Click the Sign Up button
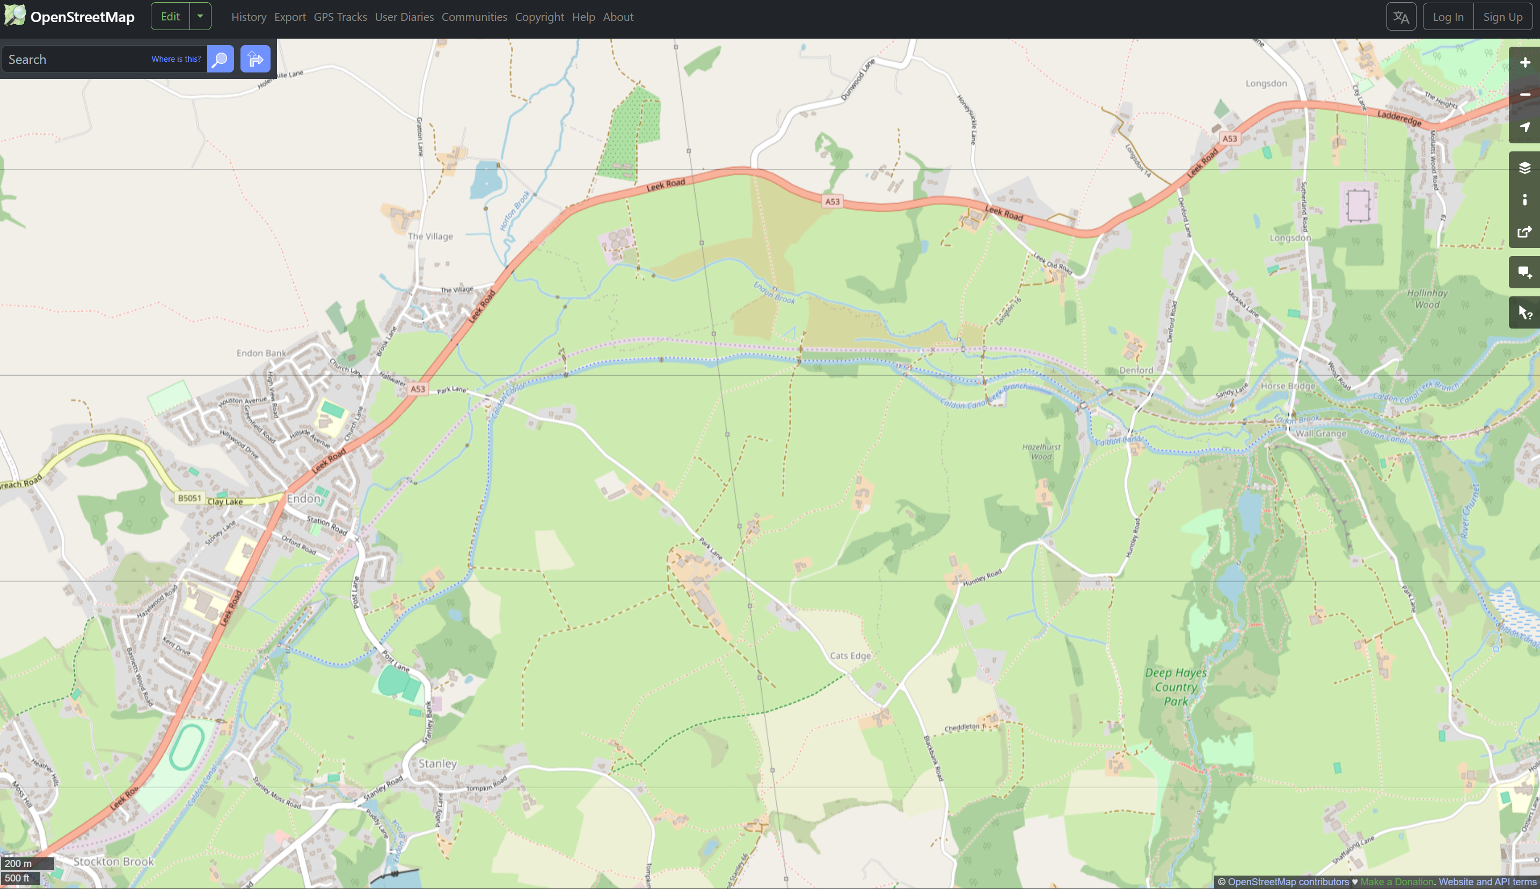This screenshot has width=1540, height=889. pyautogui.click(x=1502, y=17)
